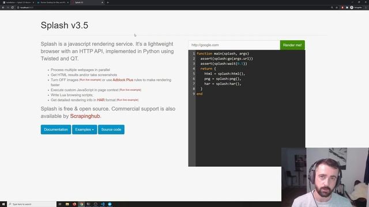Viewport: 369px width, 207px height.
Task: Click code line 'html = splash:html(),'
Action: pos(224,74)
